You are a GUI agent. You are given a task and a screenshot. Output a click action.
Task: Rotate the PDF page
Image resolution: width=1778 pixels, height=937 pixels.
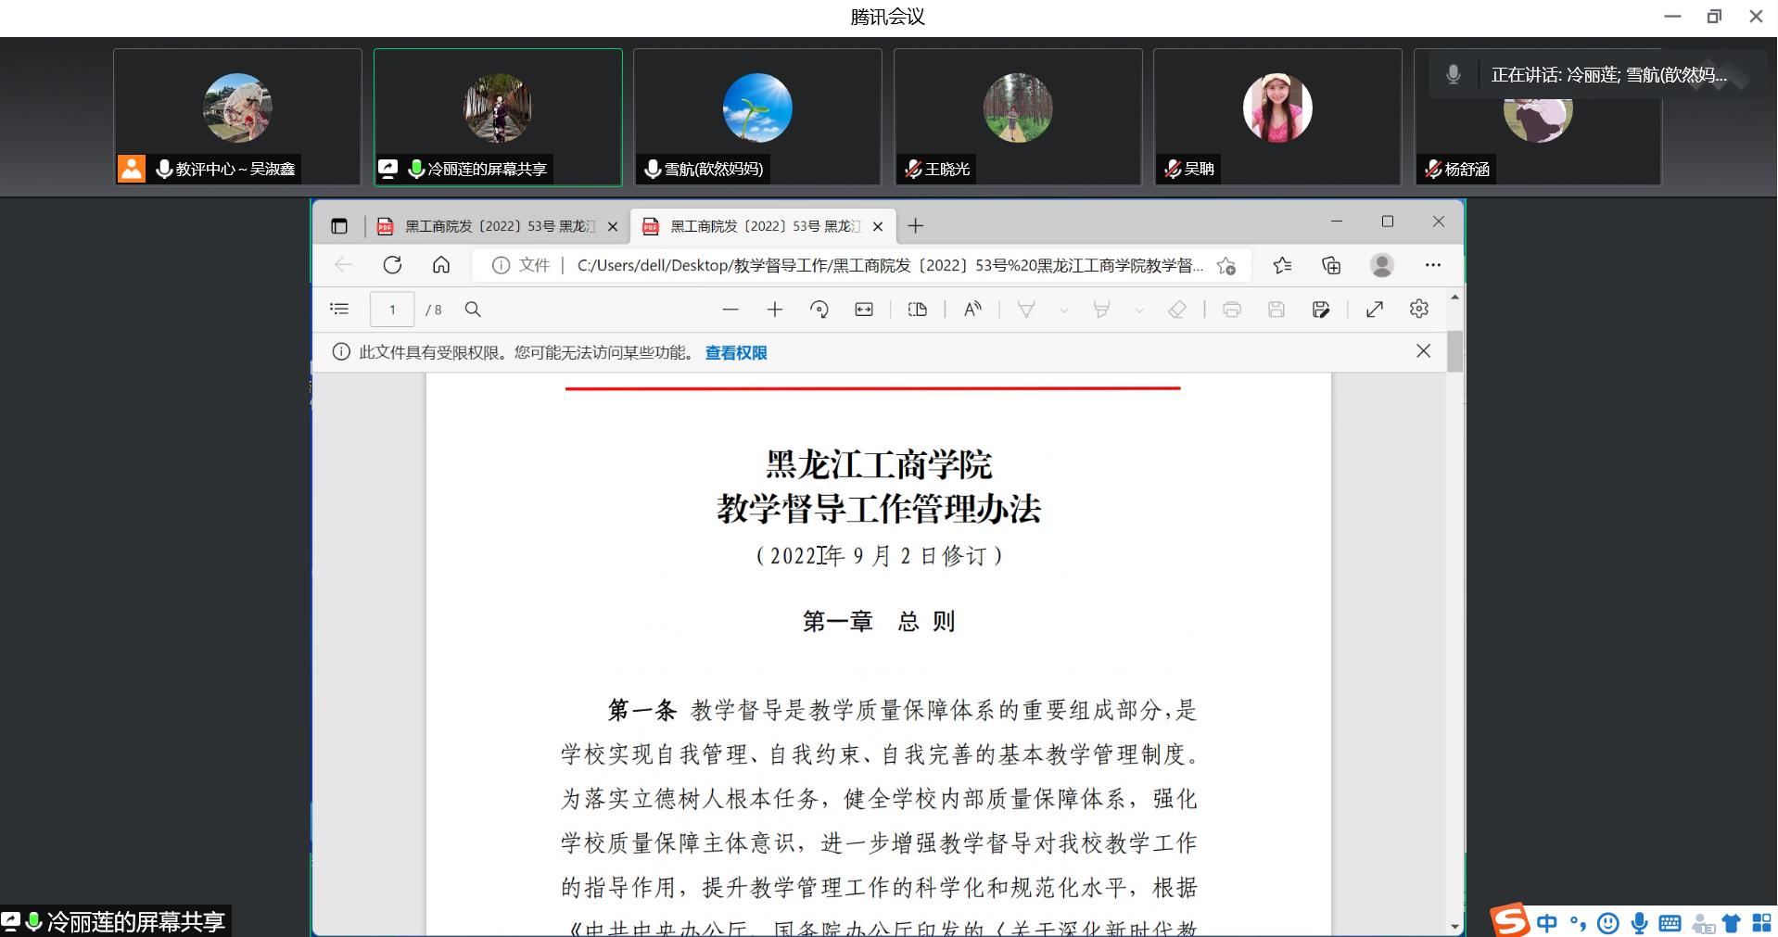pos(819,310)
